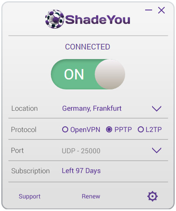
Task: Click the ShadeYou brand name text
Action: [x=98, y=20]
